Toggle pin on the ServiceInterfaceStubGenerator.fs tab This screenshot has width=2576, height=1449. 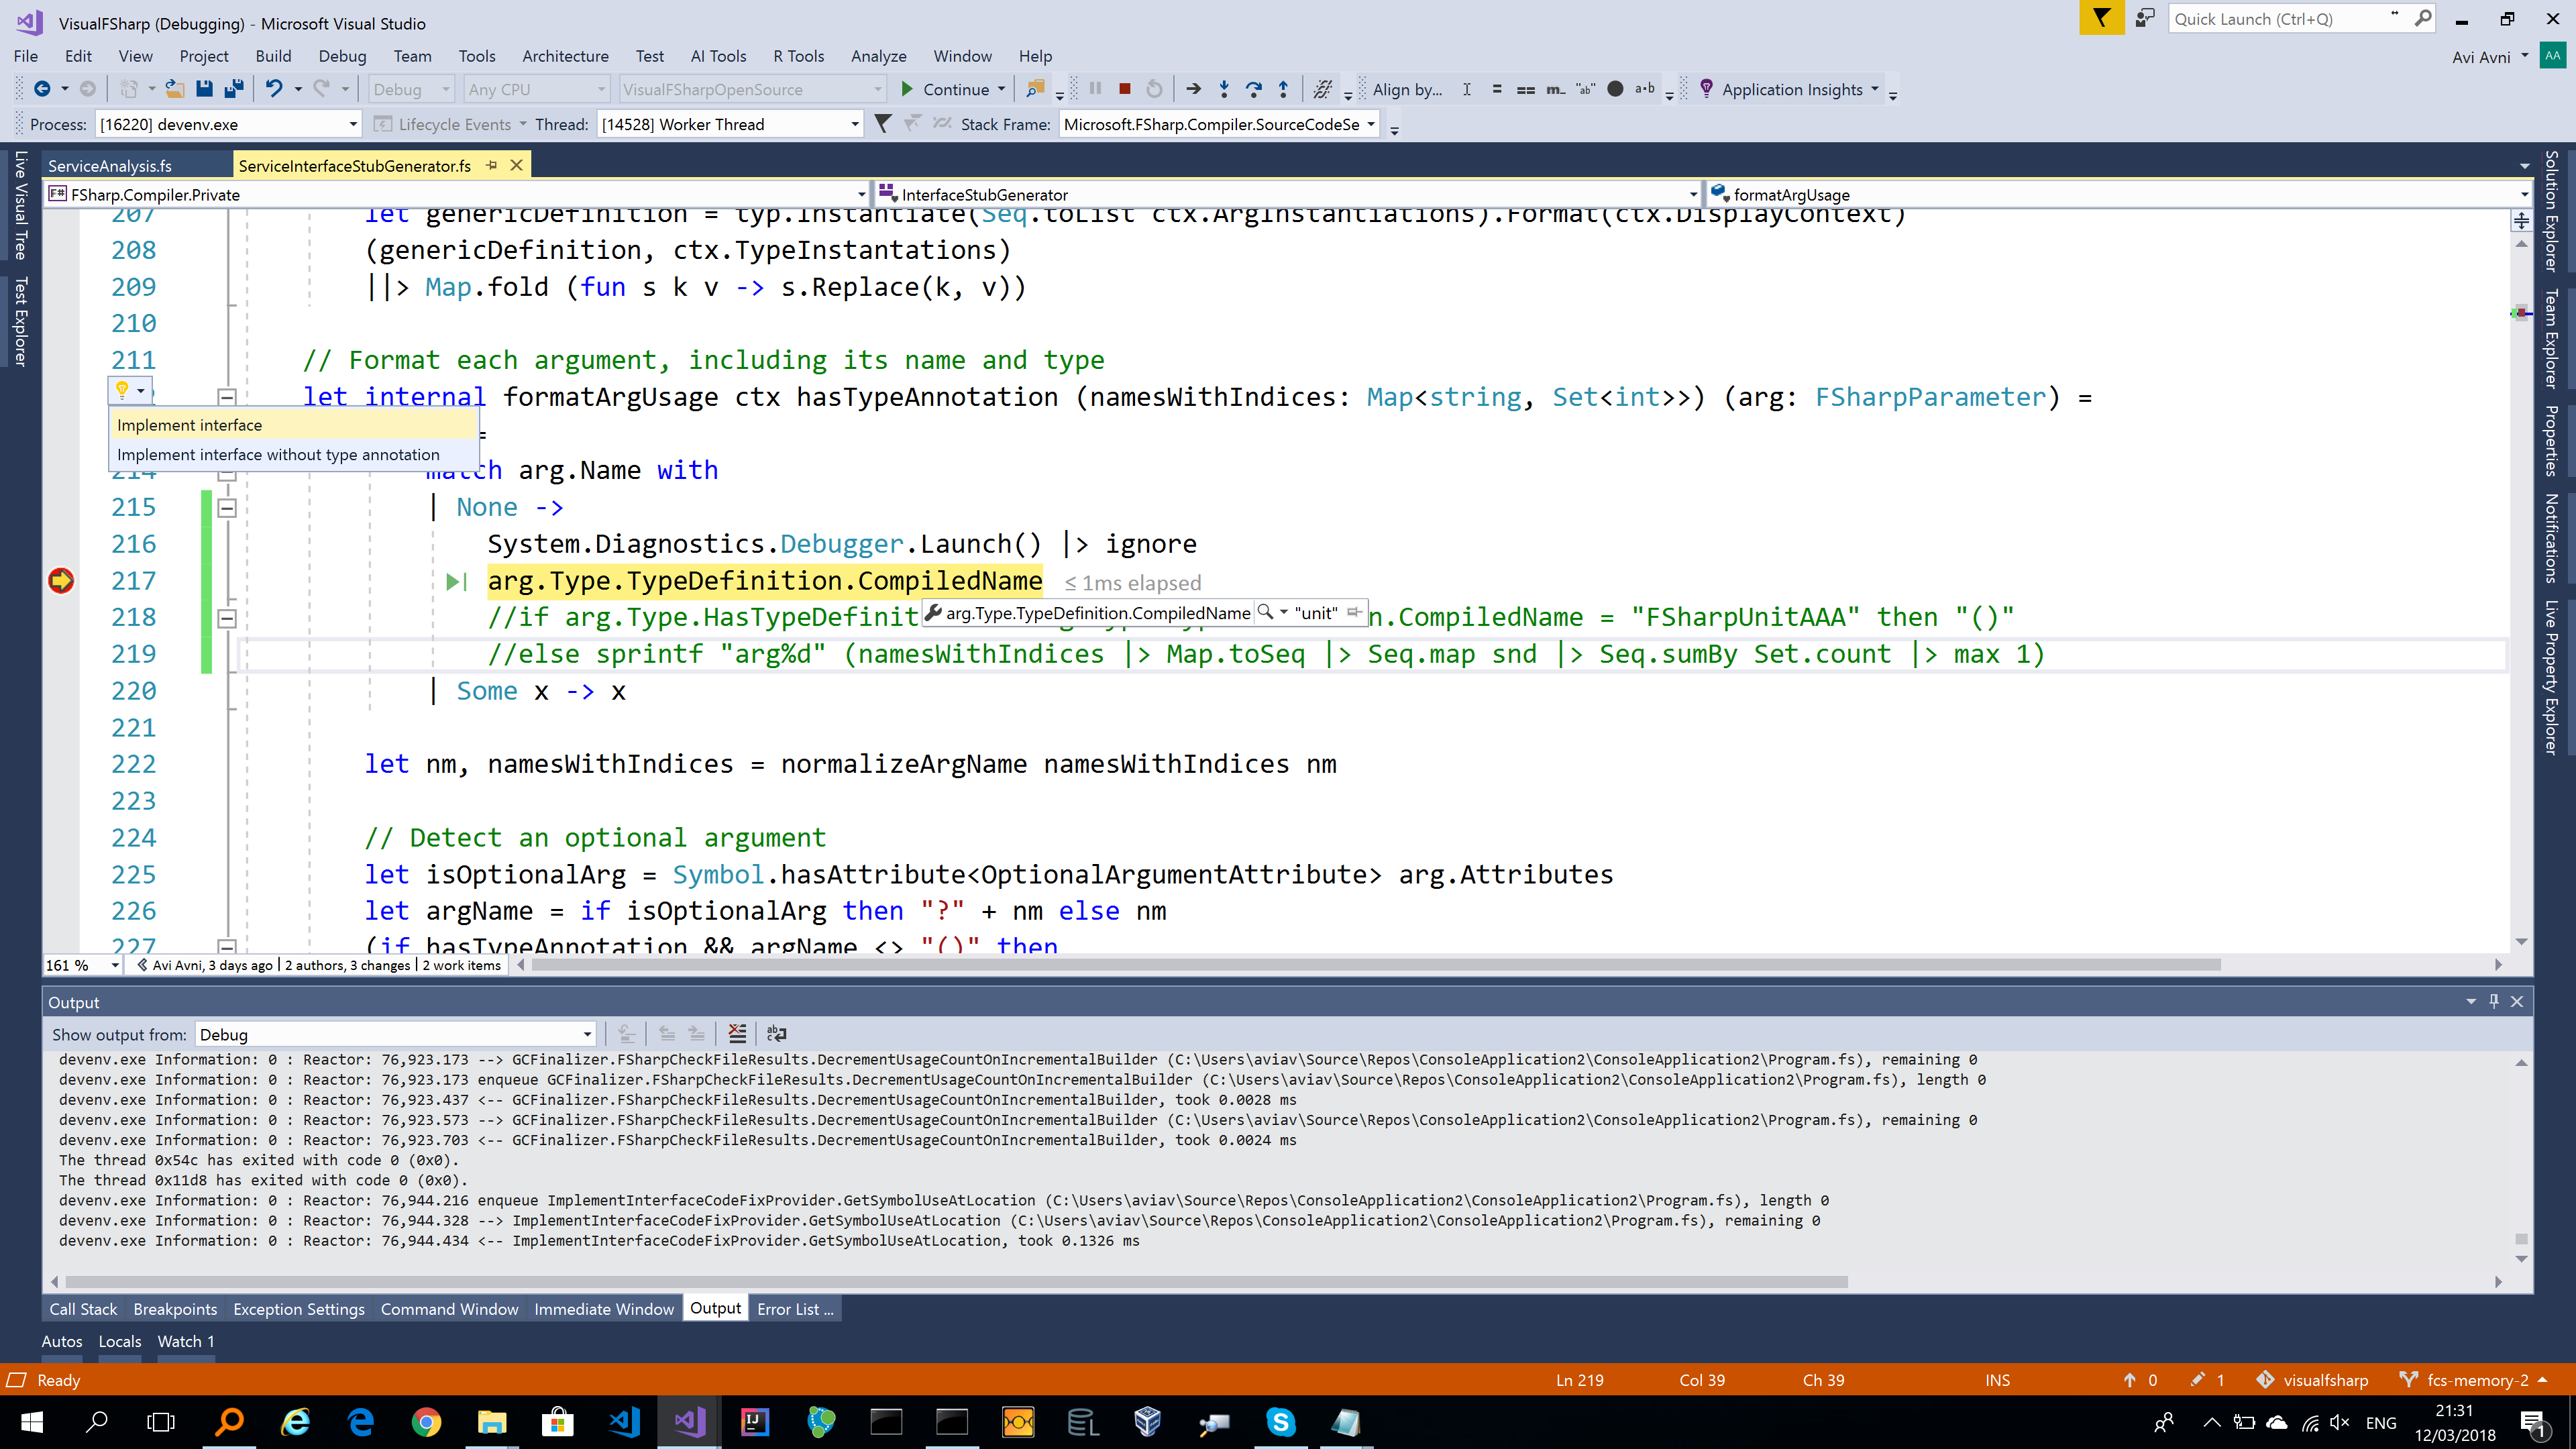(x=492, y=166)
